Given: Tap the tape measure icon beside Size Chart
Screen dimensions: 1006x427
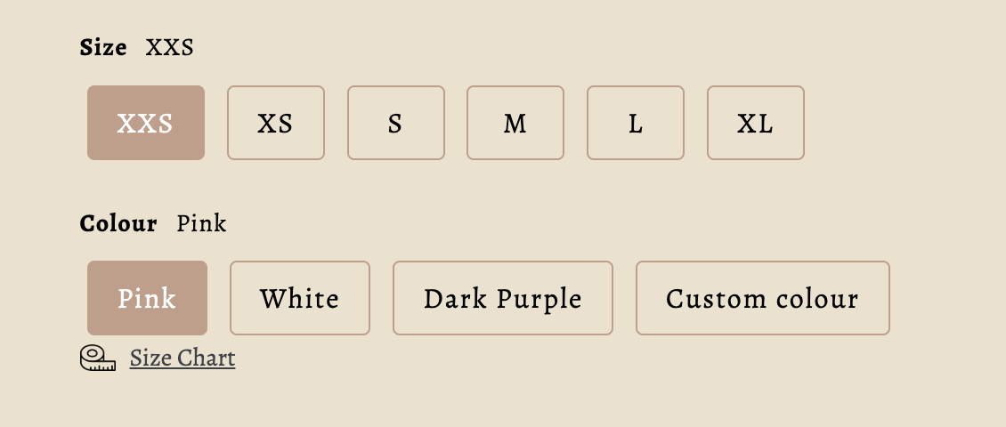Looking at the screenshot, I should pos(98,359).
